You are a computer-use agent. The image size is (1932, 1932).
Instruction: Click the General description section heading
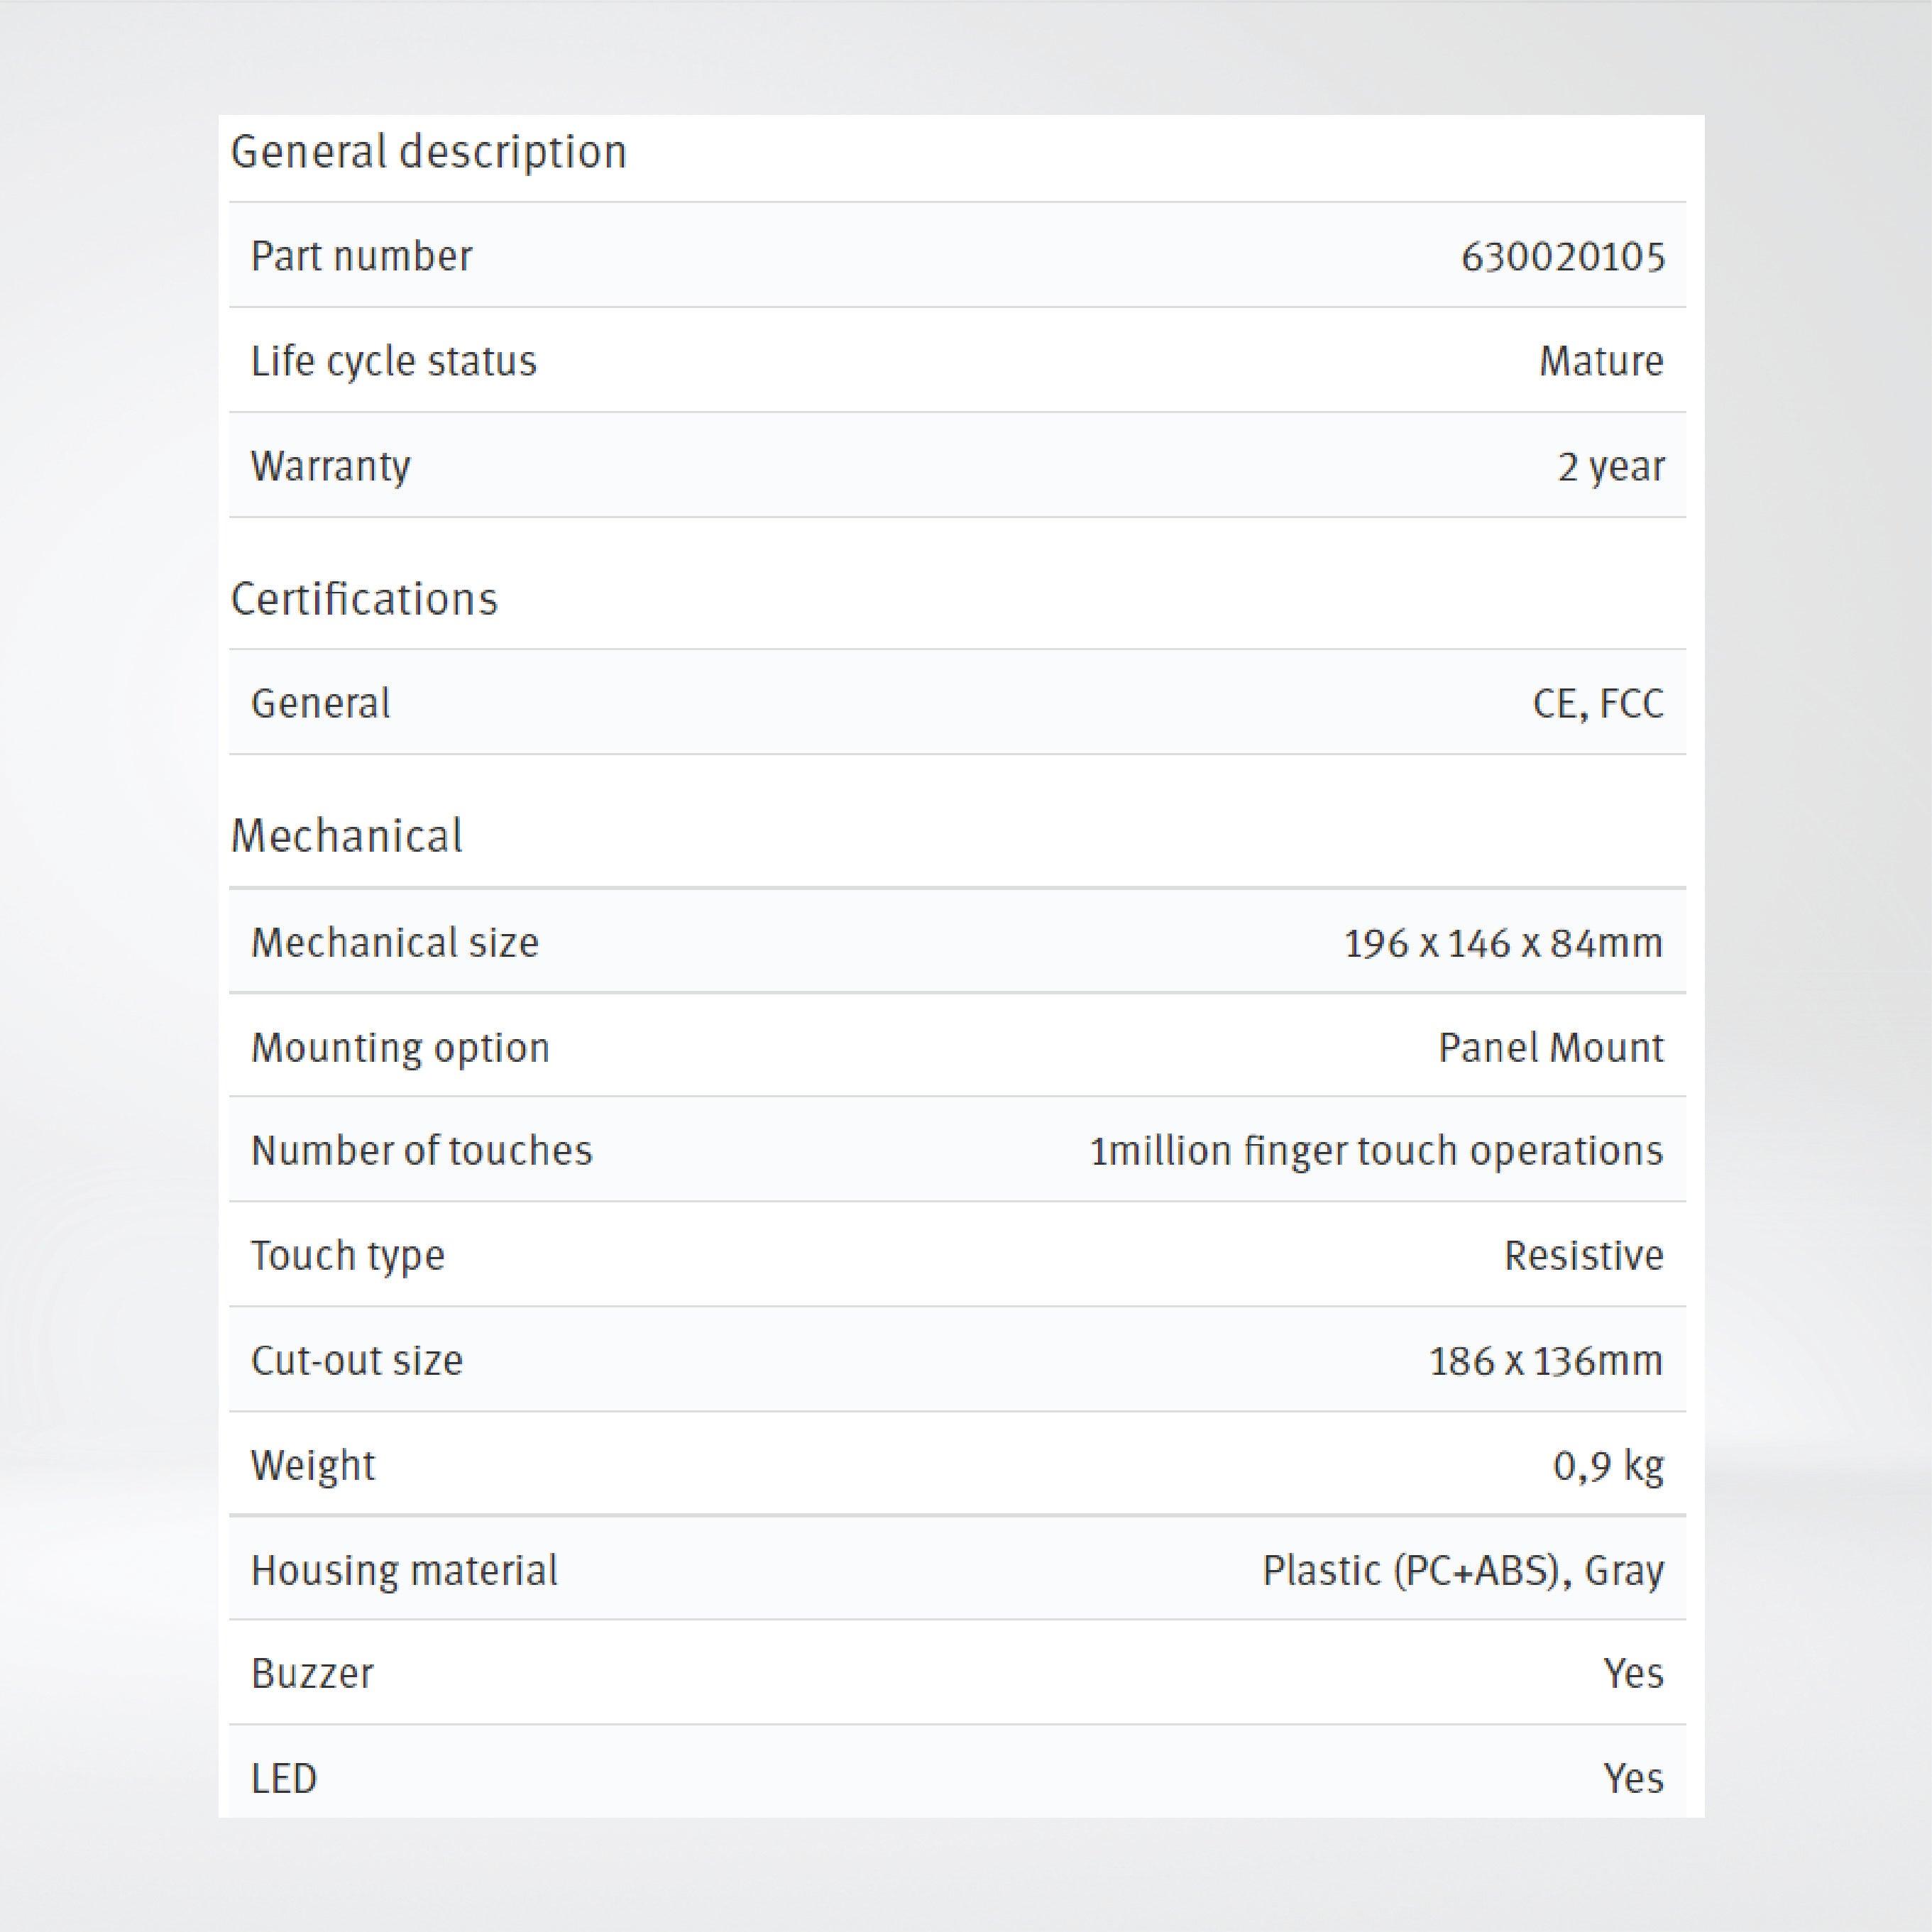428,153
